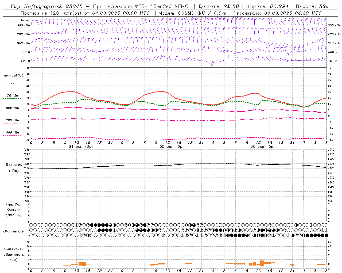Click the Давление pressure panel label
The height and width of the screenshot is (273, 342).
pos(13,165)
